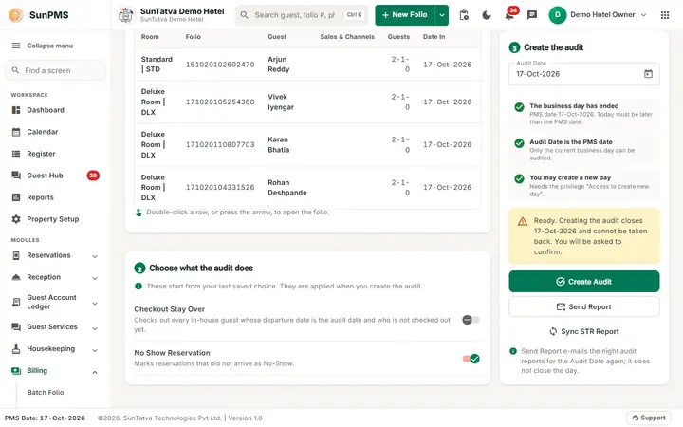Click the New Folio button
The height and width of the screenshot is (427, 683).
point(405,15)
